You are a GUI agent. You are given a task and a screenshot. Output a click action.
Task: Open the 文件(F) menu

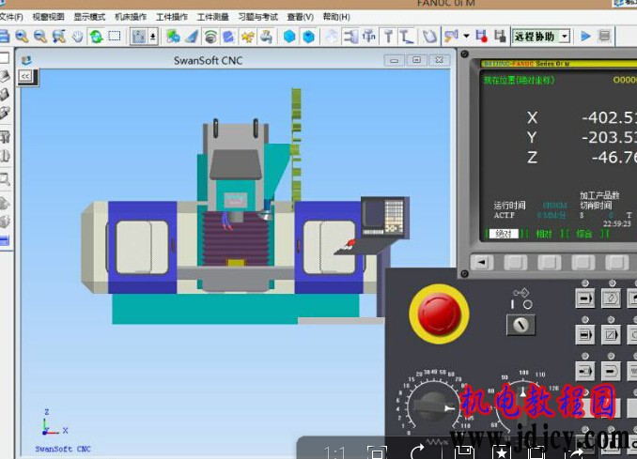(x=11, y=17)
